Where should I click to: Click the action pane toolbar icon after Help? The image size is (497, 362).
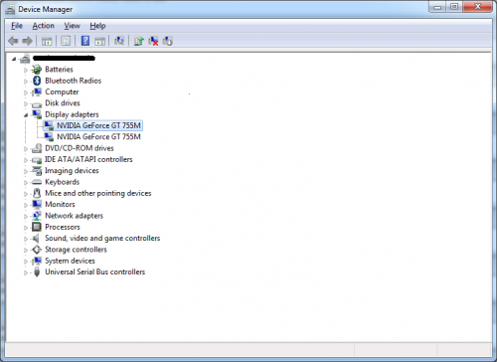coord(99,41)
